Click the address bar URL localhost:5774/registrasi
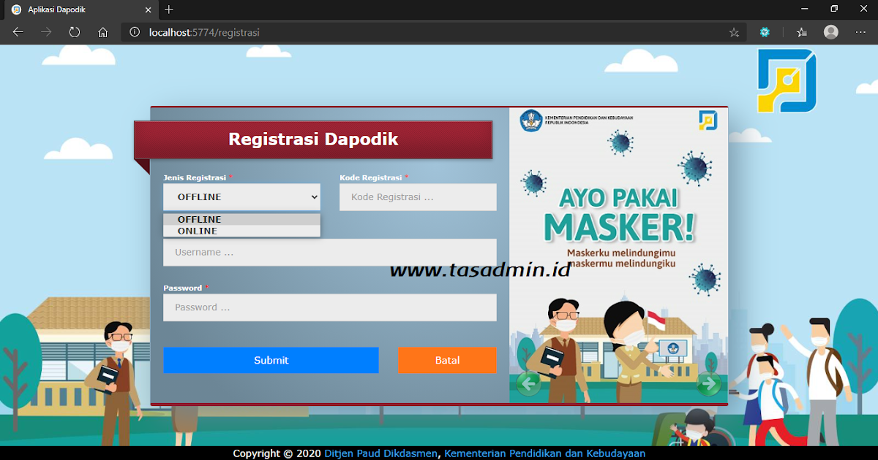Viewport: 878px width, 460px height. pyautogui.click(x=204, y=32)
